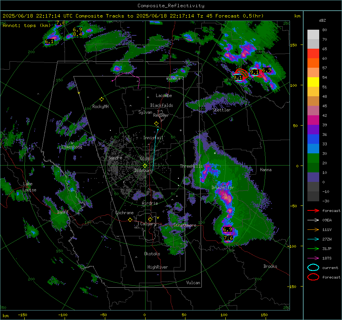Click the Lacombe city label
342x320 pixels.
click(164, 96)
